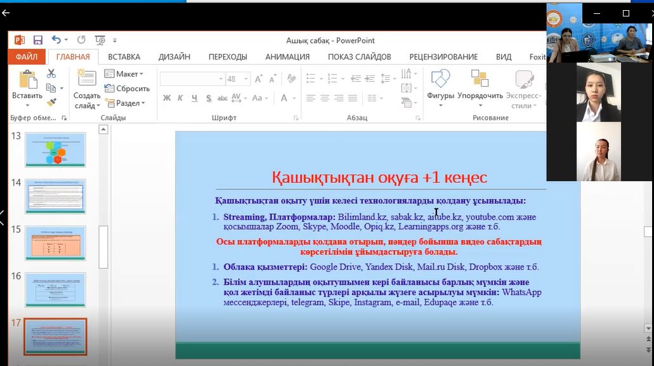
Task: Click the Сбросить reset button
Action: pos(128,89)
